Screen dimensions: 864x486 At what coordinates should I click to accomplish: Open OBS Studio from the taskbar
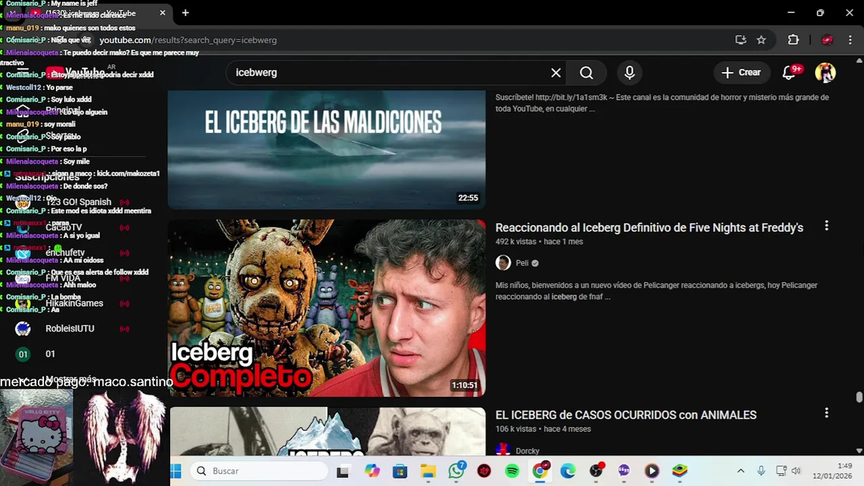(596, 470)
